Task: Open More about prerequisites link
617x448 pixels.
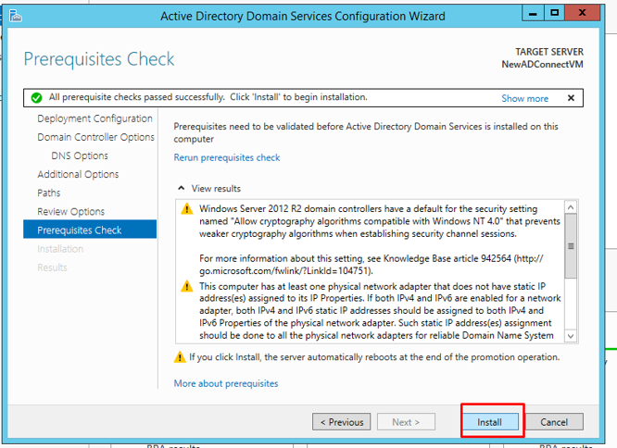Action: pyautogui.click(x=226, y=383)
